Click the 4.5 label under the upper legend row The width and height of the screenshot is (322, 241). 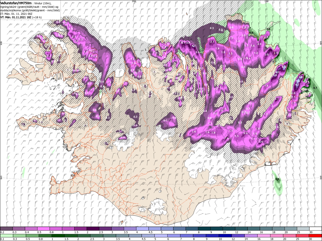[151, 232]
